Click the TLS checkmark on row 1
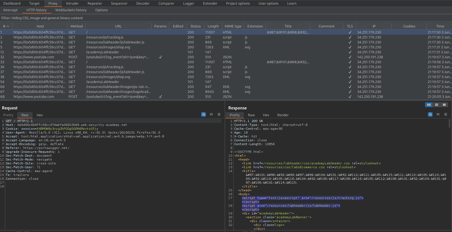The image size is (452, 232). (x=350, y=32)
